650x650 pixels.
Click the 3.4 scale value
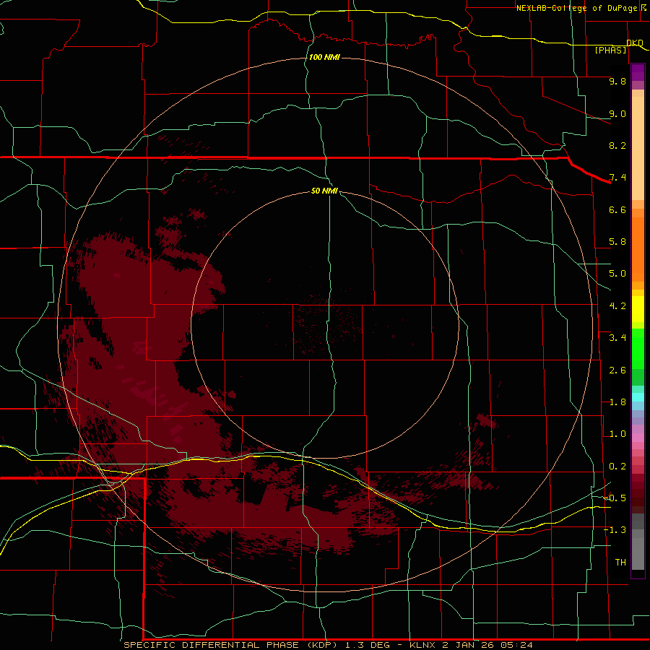[x=617, y=338]
